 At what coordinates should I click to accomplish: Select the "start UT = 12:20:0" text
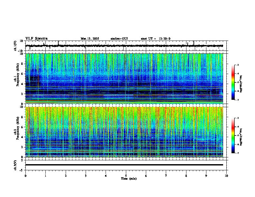click(156, 39)
